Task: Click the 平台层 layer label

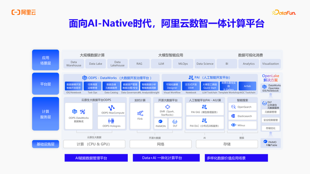Action: point(46,84)
